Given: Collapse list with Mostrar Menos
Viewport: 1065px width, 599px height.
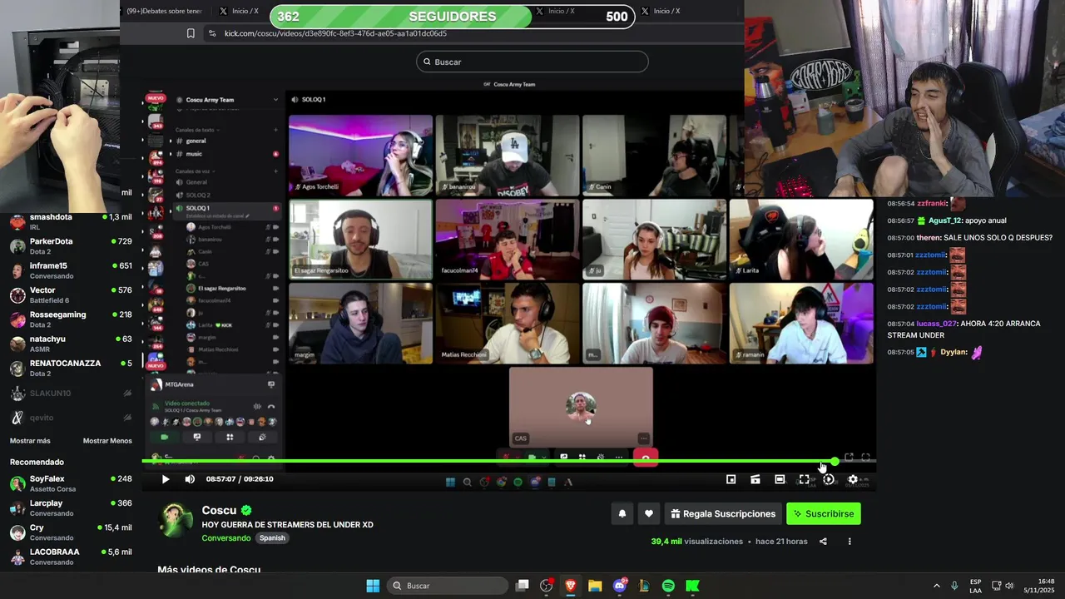Looking at the screenshot, I should coord(107,441).
